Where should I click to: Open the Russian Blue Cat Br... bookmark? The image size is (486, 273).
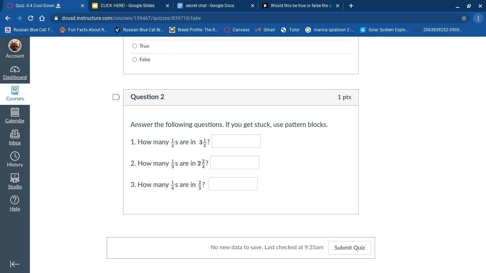click(x=139, y=30)
